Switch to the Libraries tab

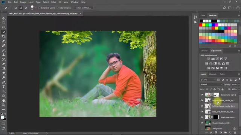(204, 51)
